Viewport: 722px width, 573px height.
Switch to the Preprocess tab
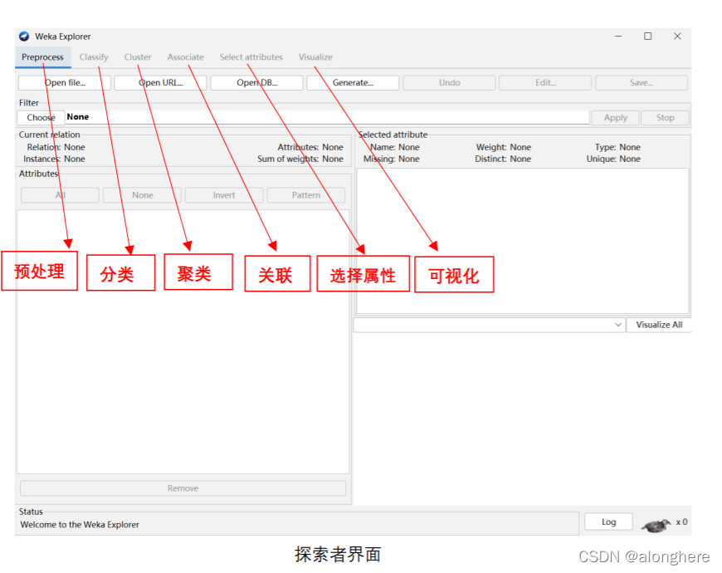42,57
